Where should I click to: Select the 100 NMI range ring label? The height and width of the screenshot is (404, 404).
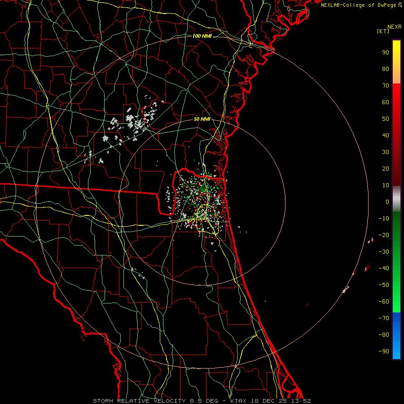coord(202,36)
